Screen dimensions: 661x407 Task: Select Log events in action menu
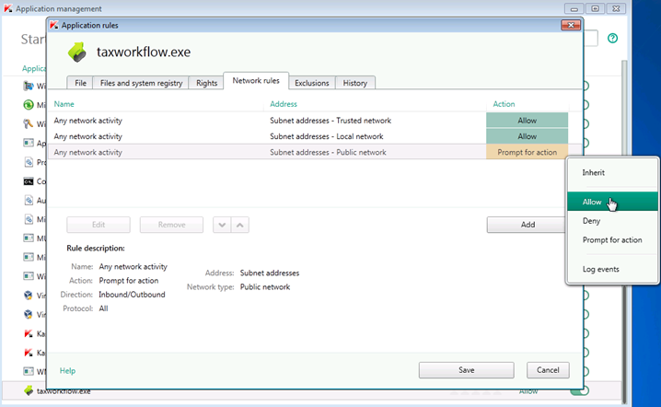[x=612, y=269]
